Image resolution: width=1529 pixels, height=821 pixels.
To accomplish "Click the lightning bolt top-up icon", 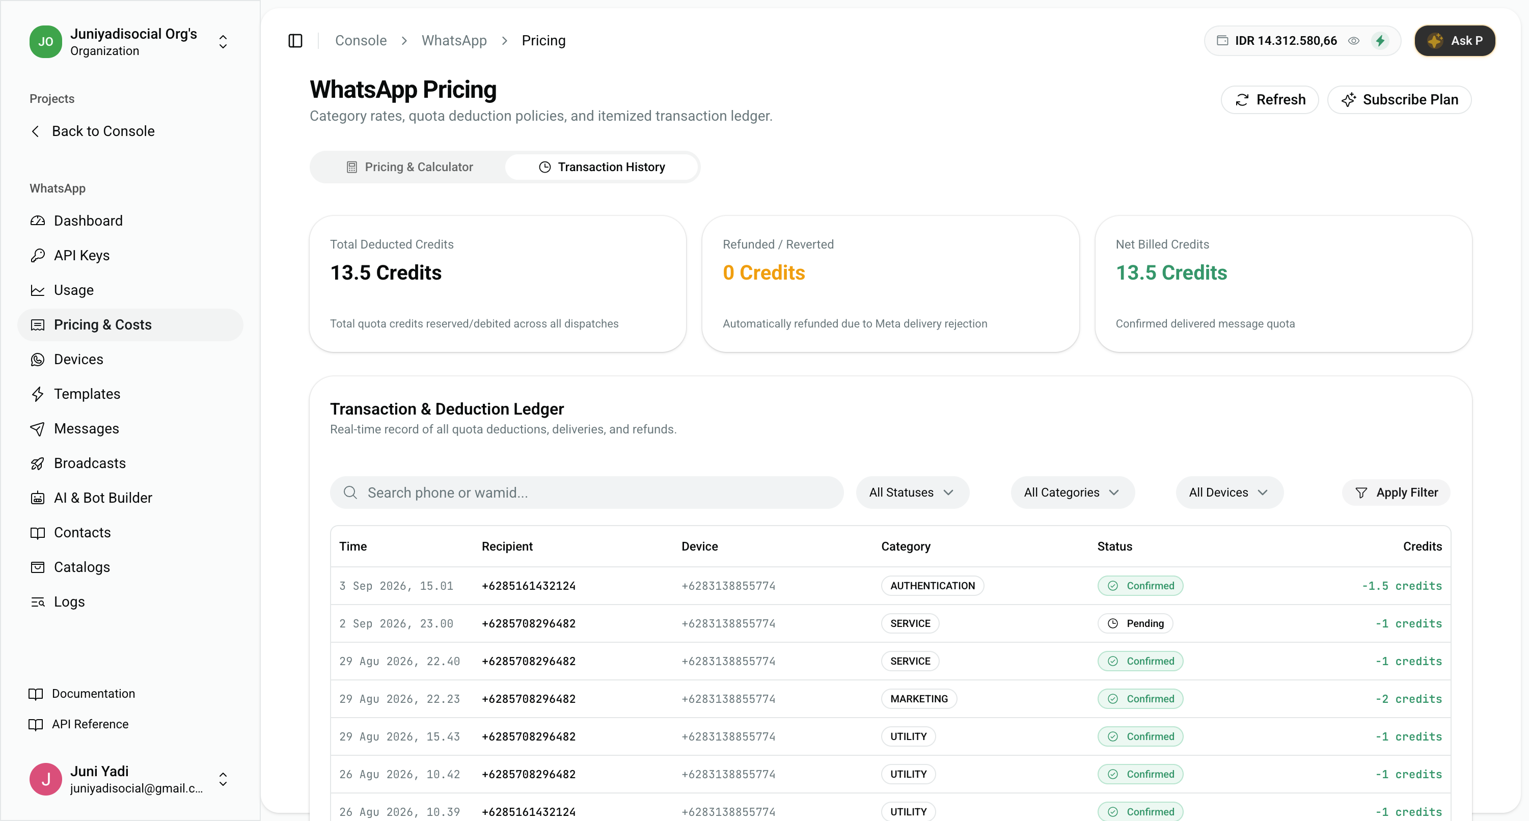I will point(1380,40).
